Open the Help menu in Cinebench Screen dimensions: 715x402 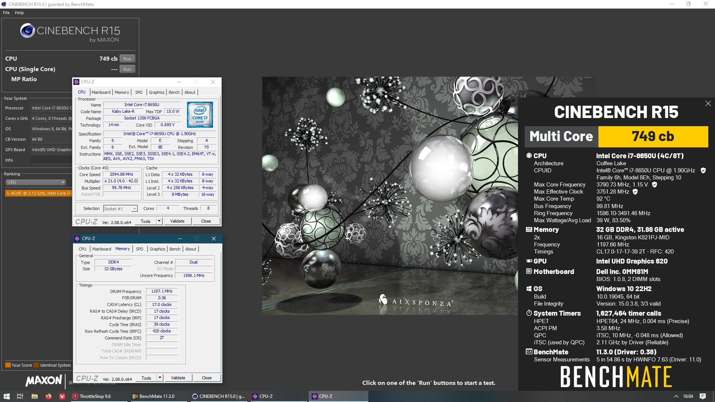click(19, 13)
